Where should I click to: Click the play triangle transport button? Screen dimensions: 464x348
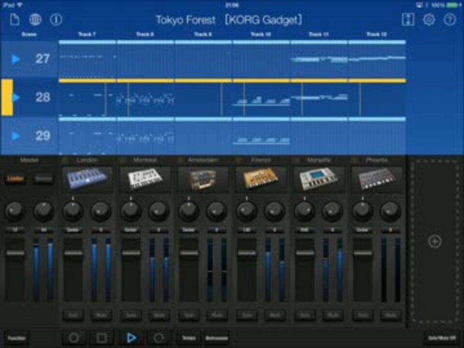point(131,338)
